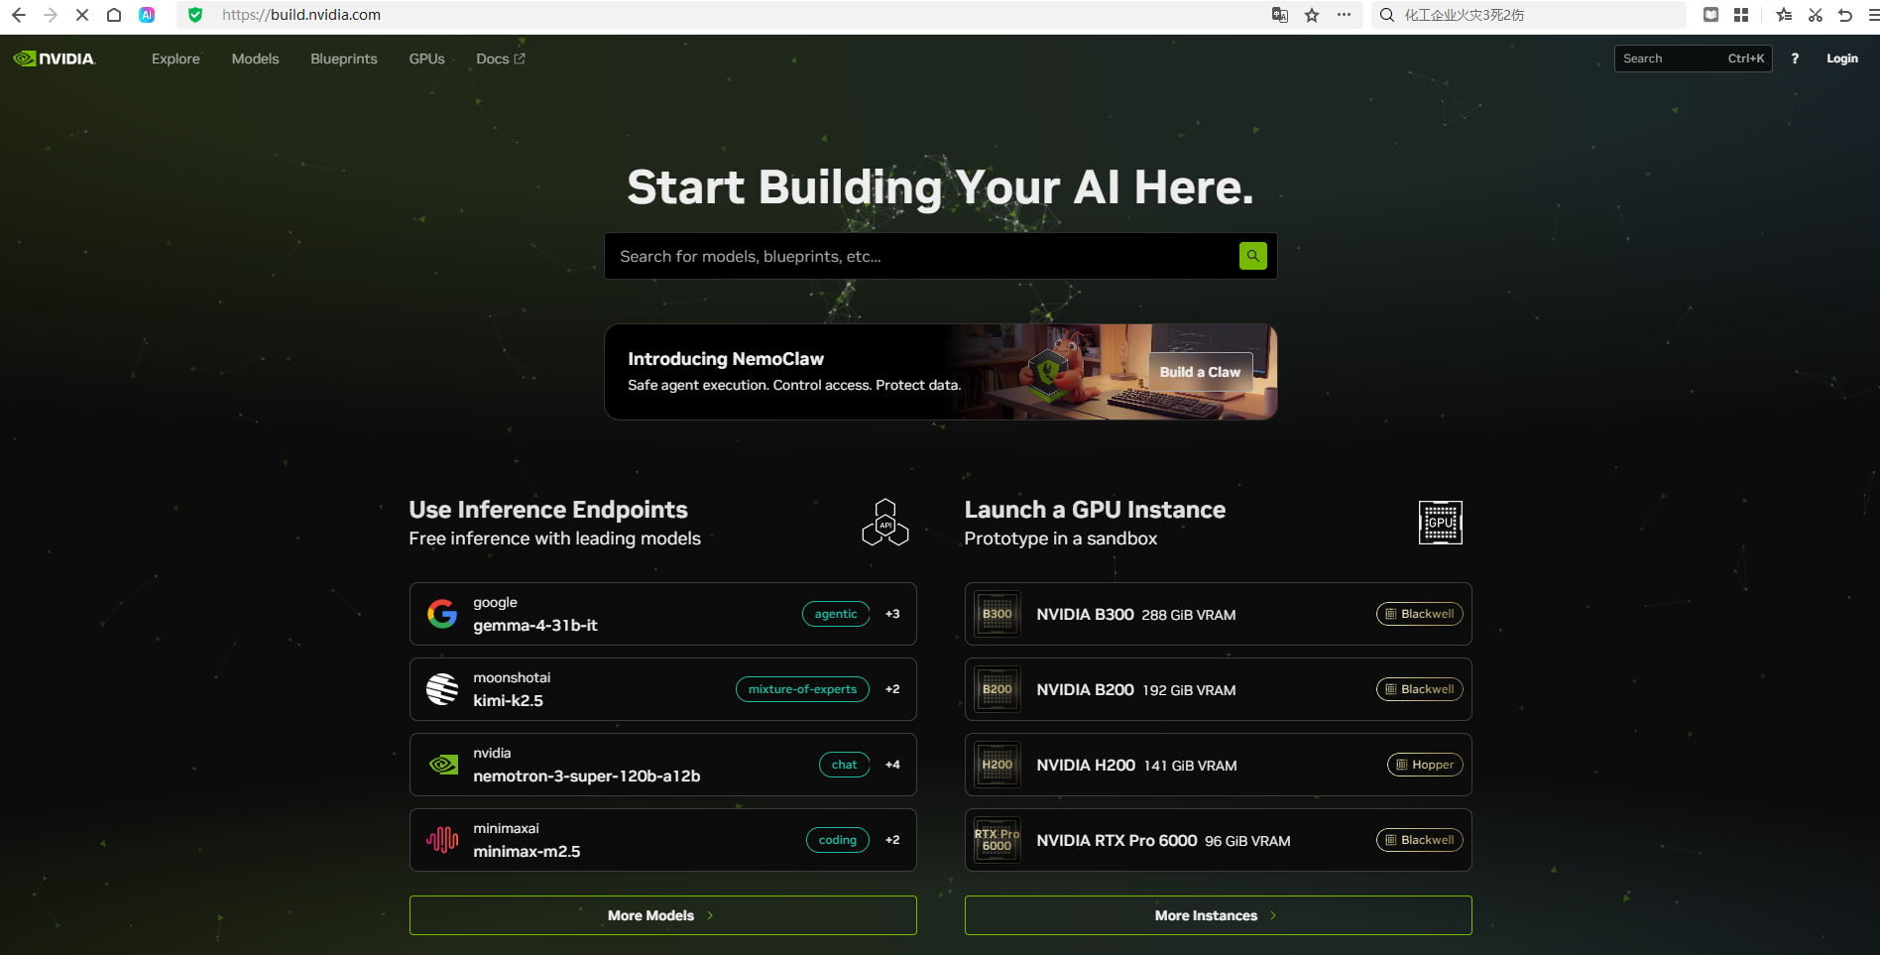
Task: Open the Explore menu
Action: click(x=176, y=59)
